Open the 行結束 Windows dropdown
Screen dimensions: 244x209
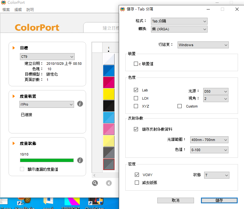coord(203,45)
